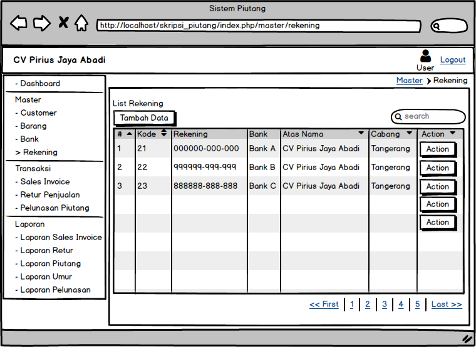Click the Bank C cell
The image size is (476, 347).
(x=262, y=186)
